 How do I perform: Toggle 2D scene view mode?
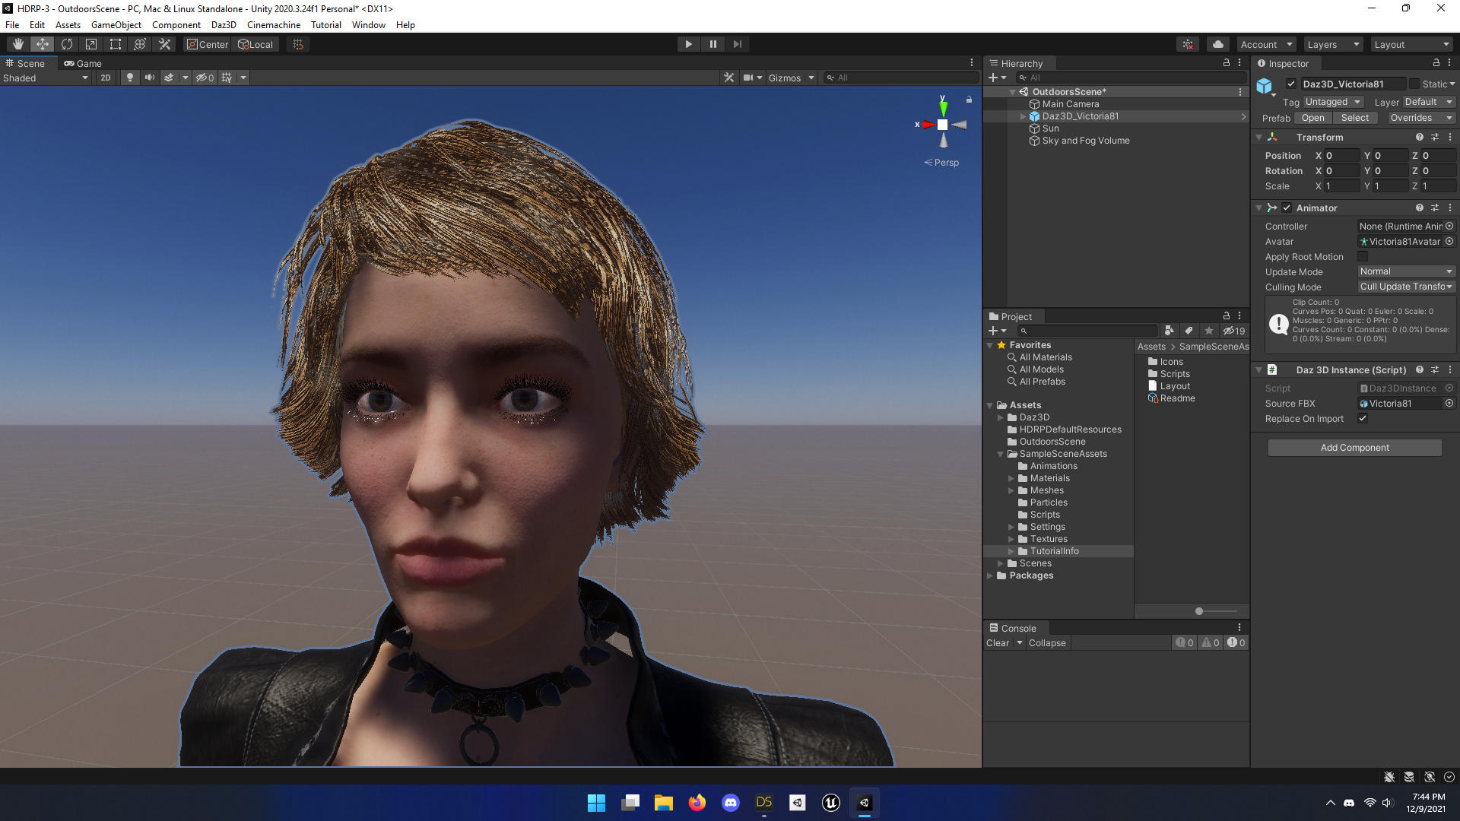[106, 78]
